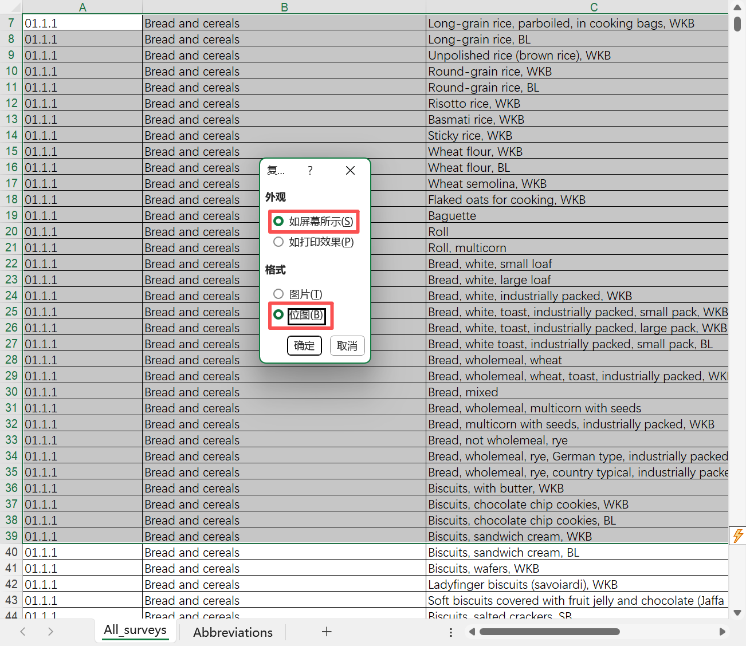
Task: Click the 'Risotto rice, WKB' cell
Action: pyautogui.click(x=577, y=103)
